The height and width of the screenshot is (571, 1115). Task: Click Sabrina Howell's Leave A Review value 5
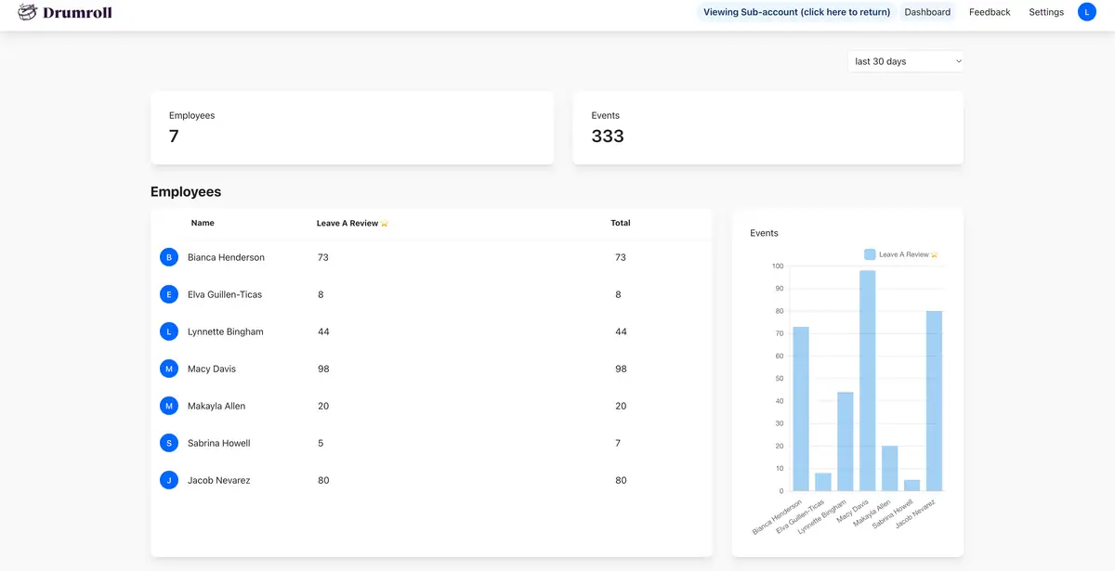(321, 443)
